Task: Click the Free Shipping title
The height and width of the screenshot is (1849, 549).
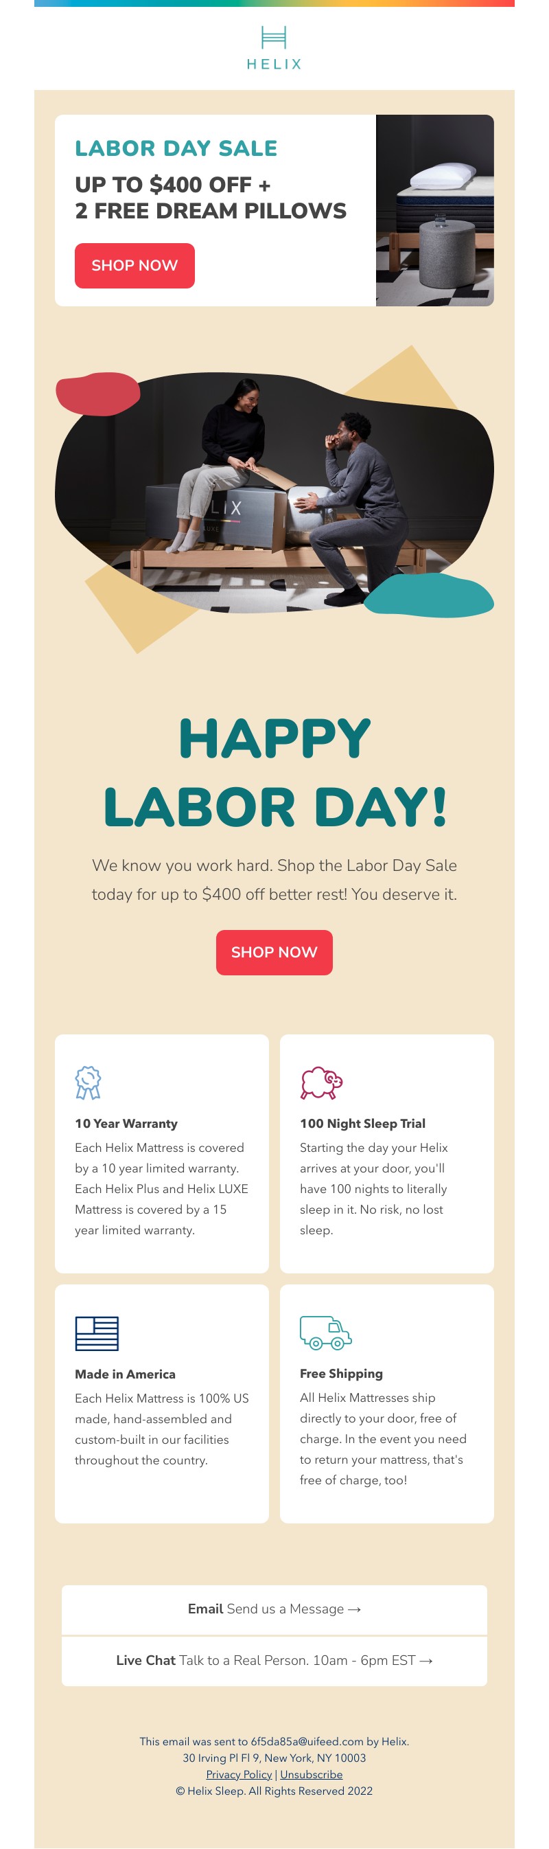Action: 341,1373
